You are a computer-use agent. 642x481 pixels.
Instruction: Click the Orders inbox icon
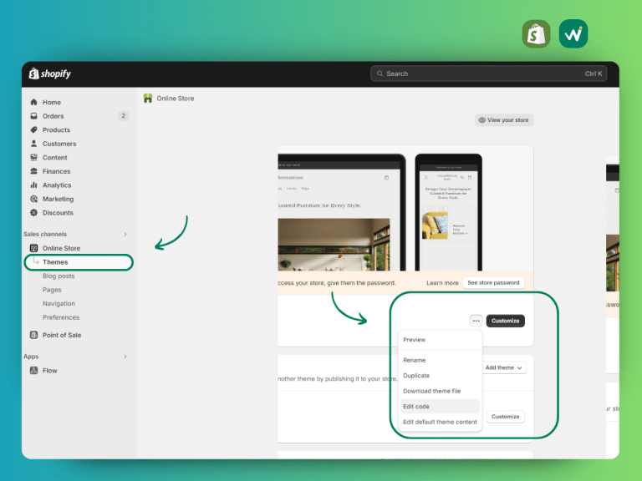34,116
